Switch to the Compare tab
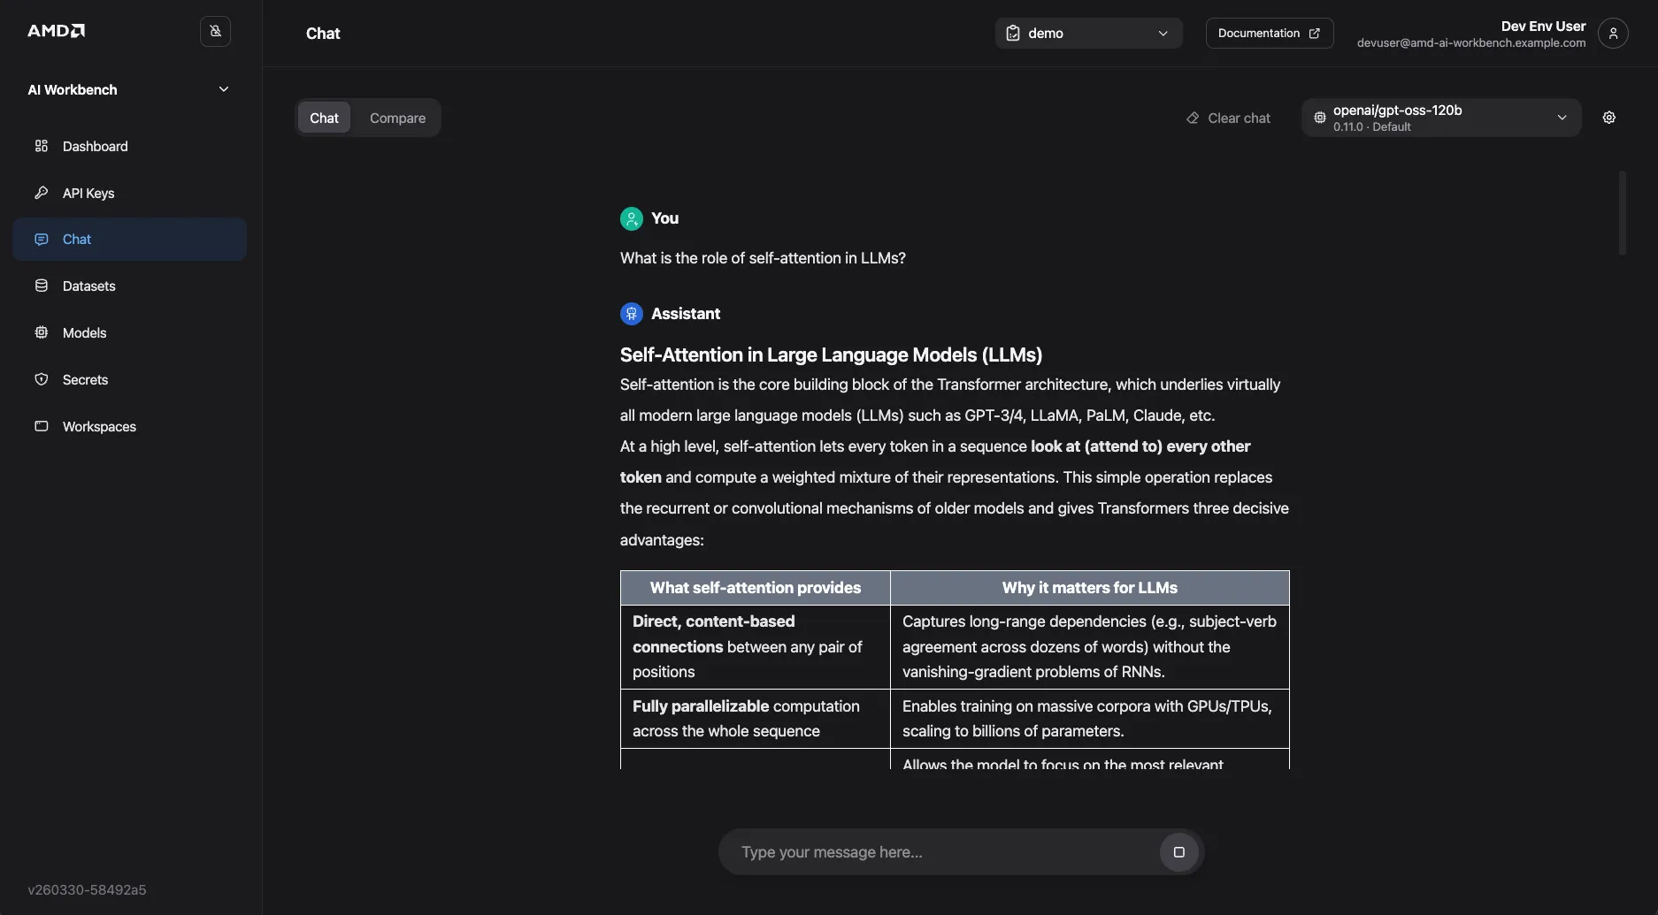This screenshot has width=1658, height=915. pyautogui.click(x=397, y=118)
